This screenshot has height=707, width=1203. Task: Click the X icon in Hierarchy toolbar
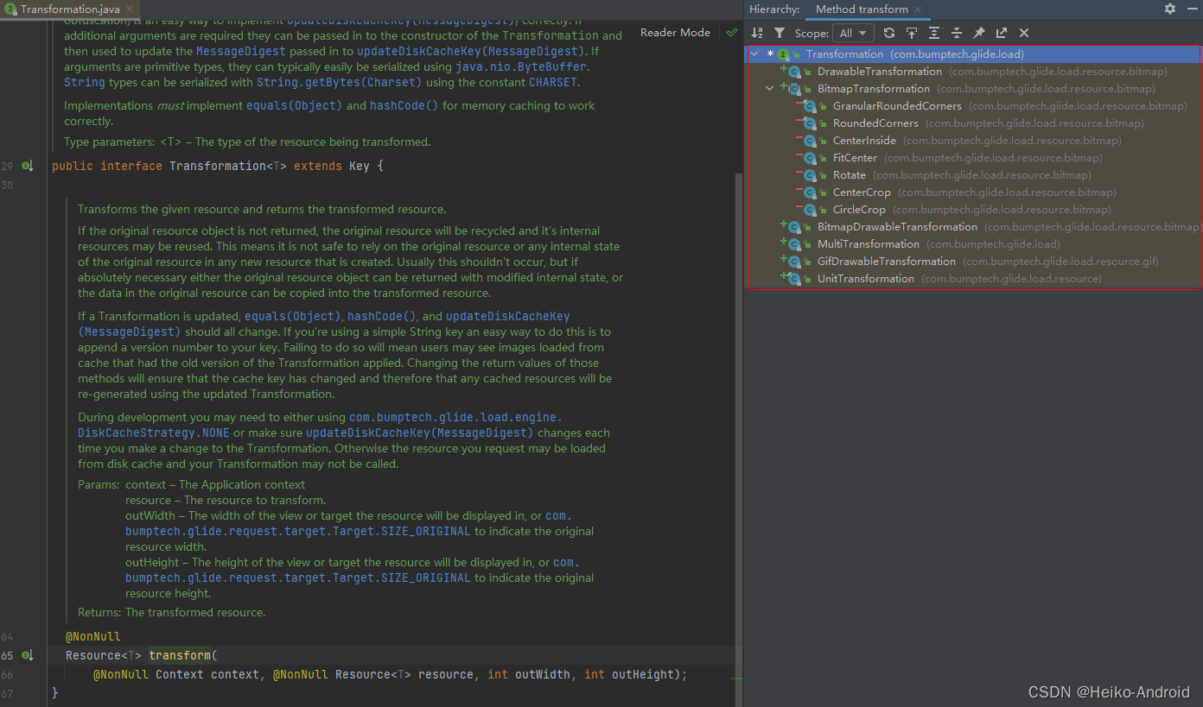[1024, 33]
